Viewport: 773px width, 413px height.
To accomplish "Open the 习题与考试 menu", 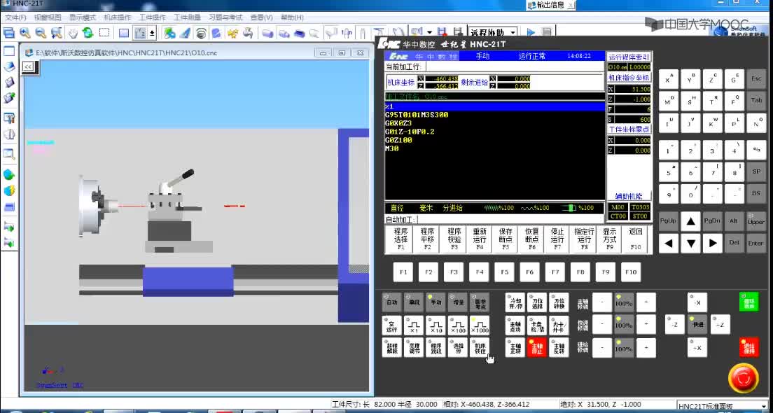I will [225, 17].
